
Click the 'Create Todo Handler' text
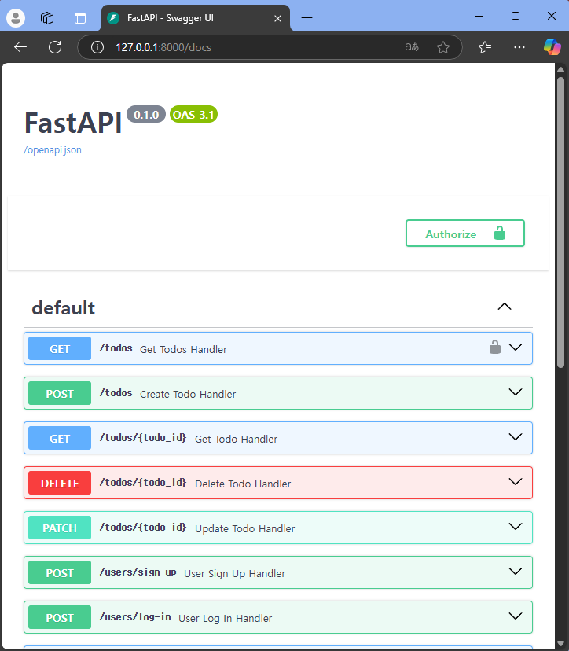click(188, 395)
